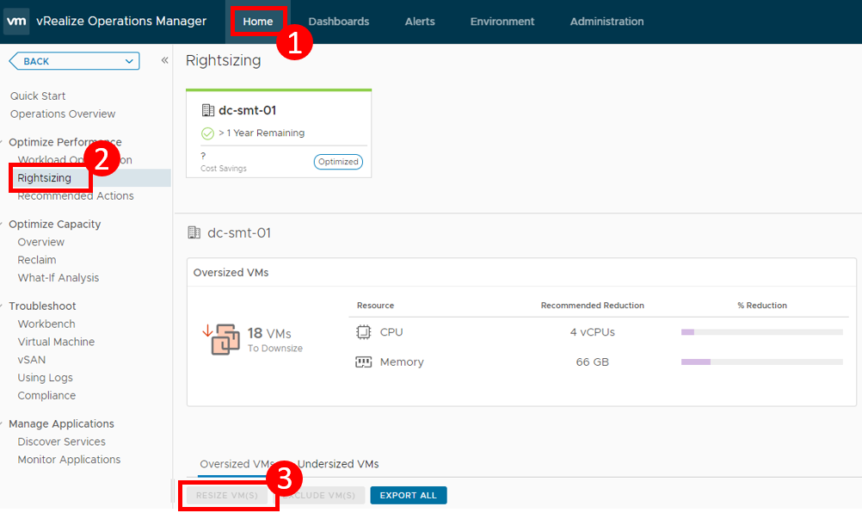This screenshot has height=513, width=862.
Task: Open What-If Analysis in sidebar
Action: pyautogui.click(x=58, y=278)
